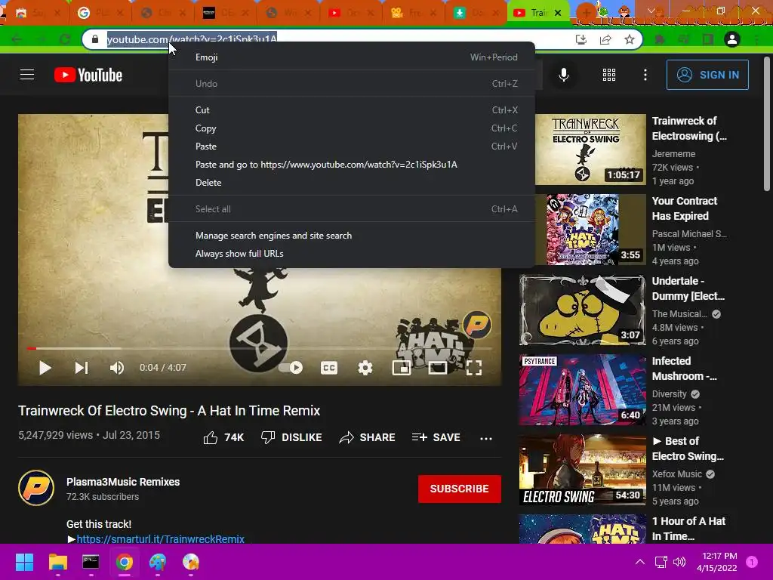
Task: Open the volume tray icon
Action: (x=679, y=562)
